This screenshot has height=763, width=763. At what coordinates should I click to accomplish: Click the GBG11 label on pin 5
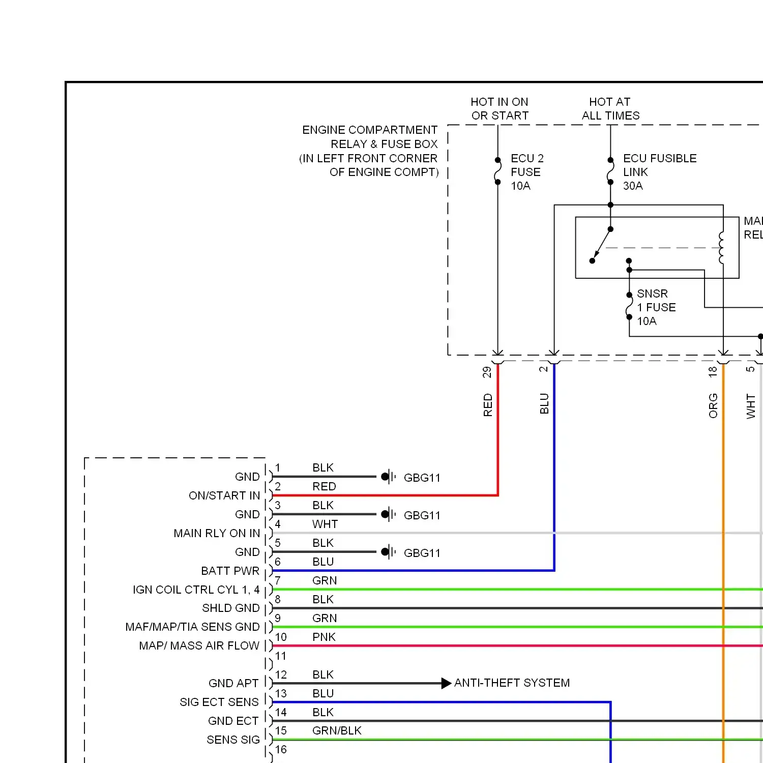422,553
